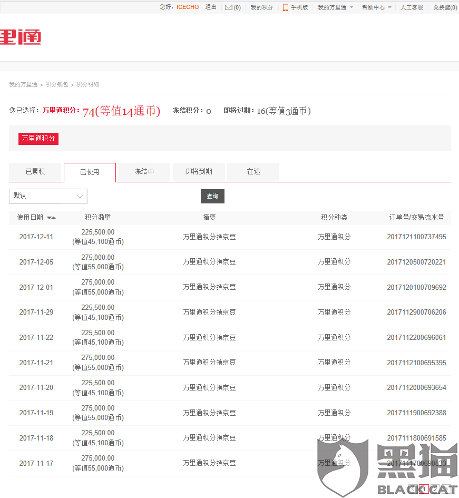This screenshot has width=459, height=498.
Task: Click 积分明细 in breadcrumb
Action: click(87, 84)
